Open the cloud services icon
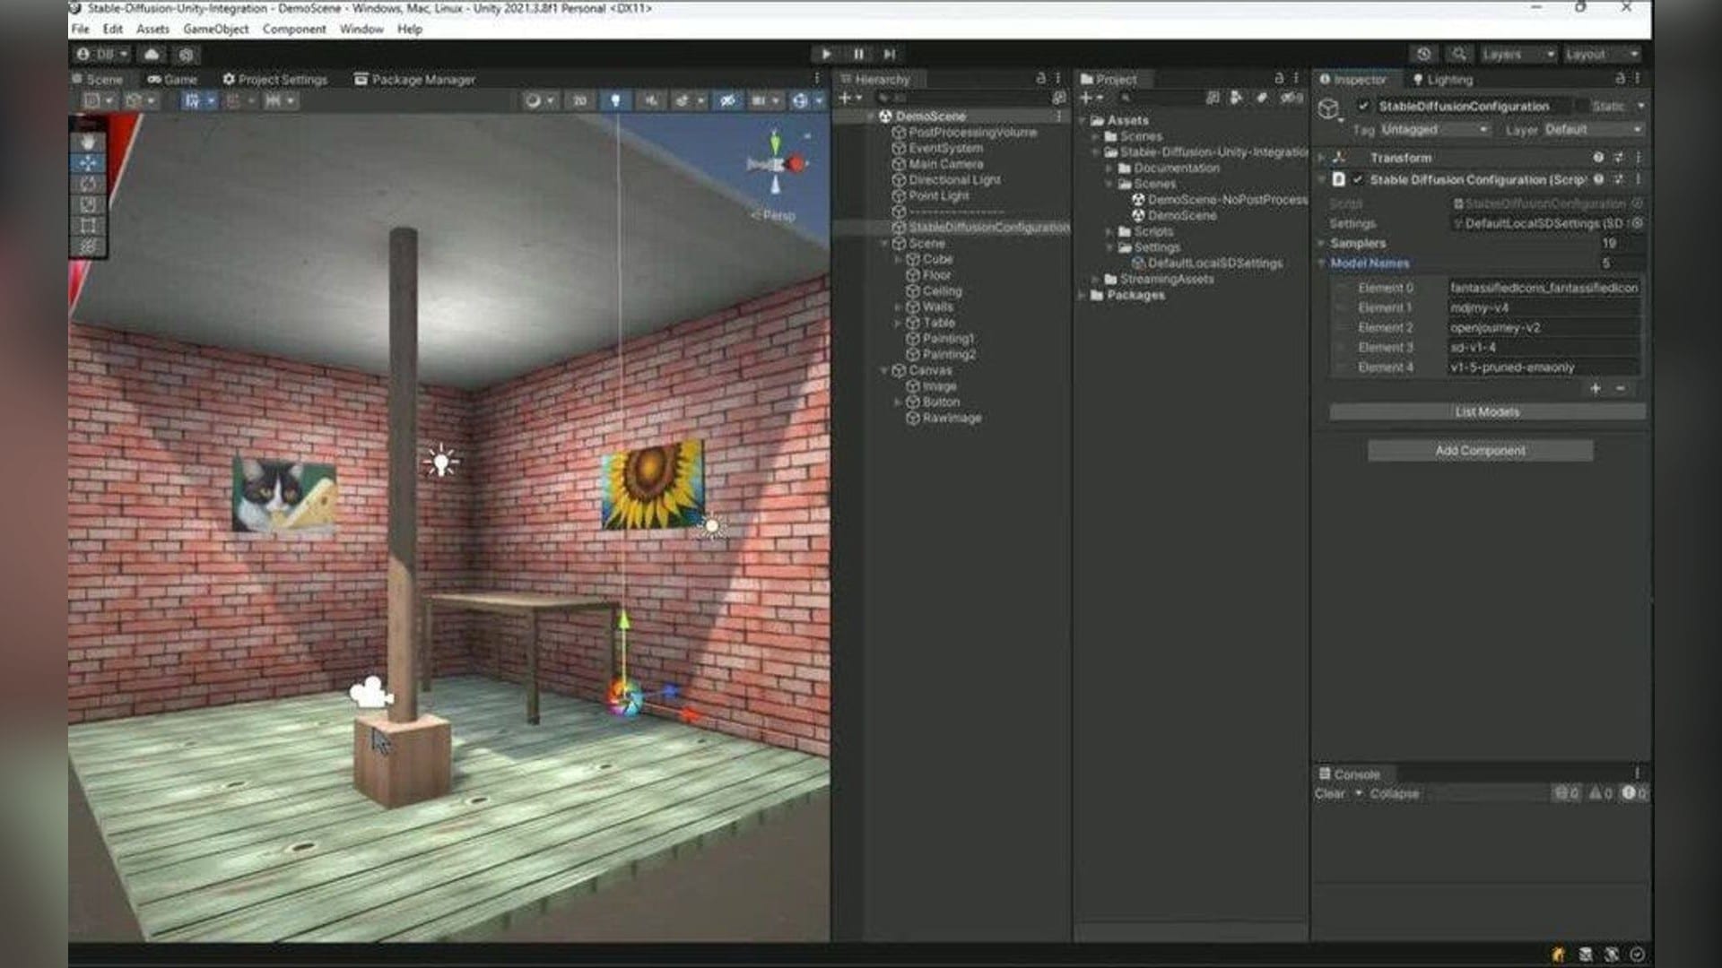This screenshot has height=968, width=1722. [152, 55]
